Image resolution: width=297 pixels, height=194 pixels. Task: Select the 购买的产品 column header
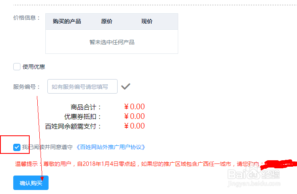click(67, 21)
